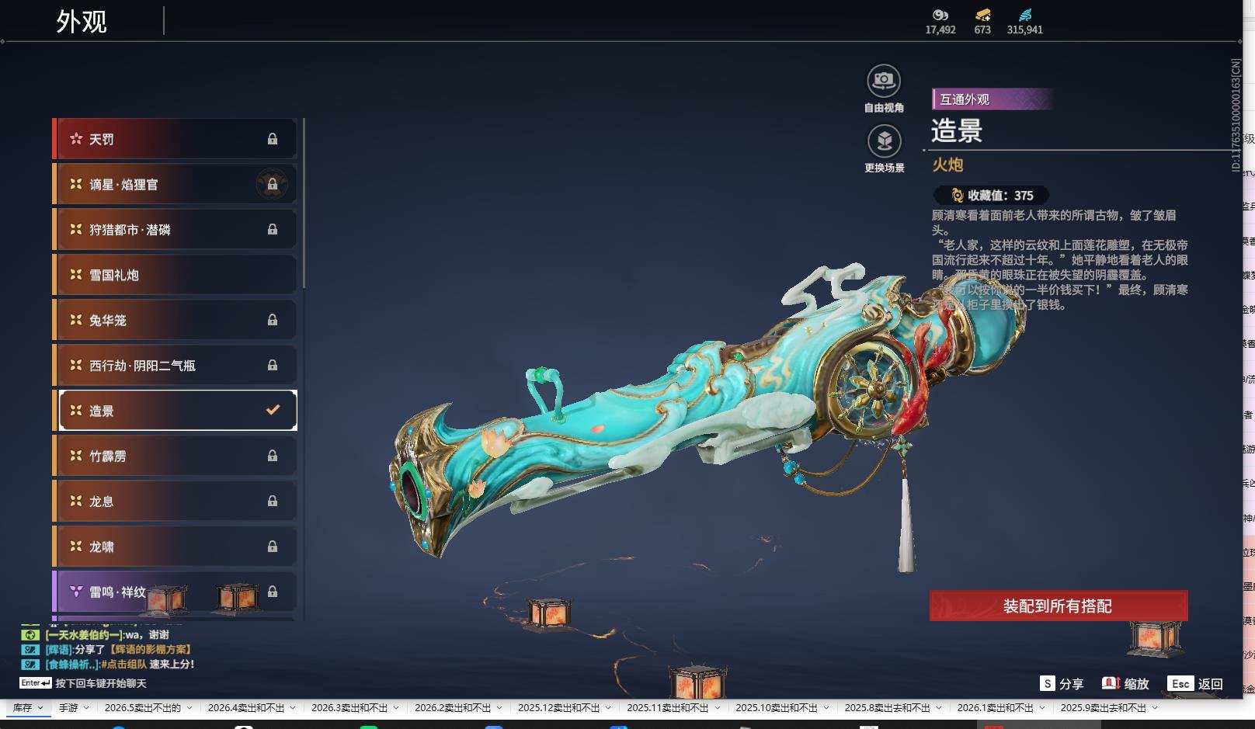
Task: Click the 更换场景 change scene icon
Action: click(x=884, y=141)
